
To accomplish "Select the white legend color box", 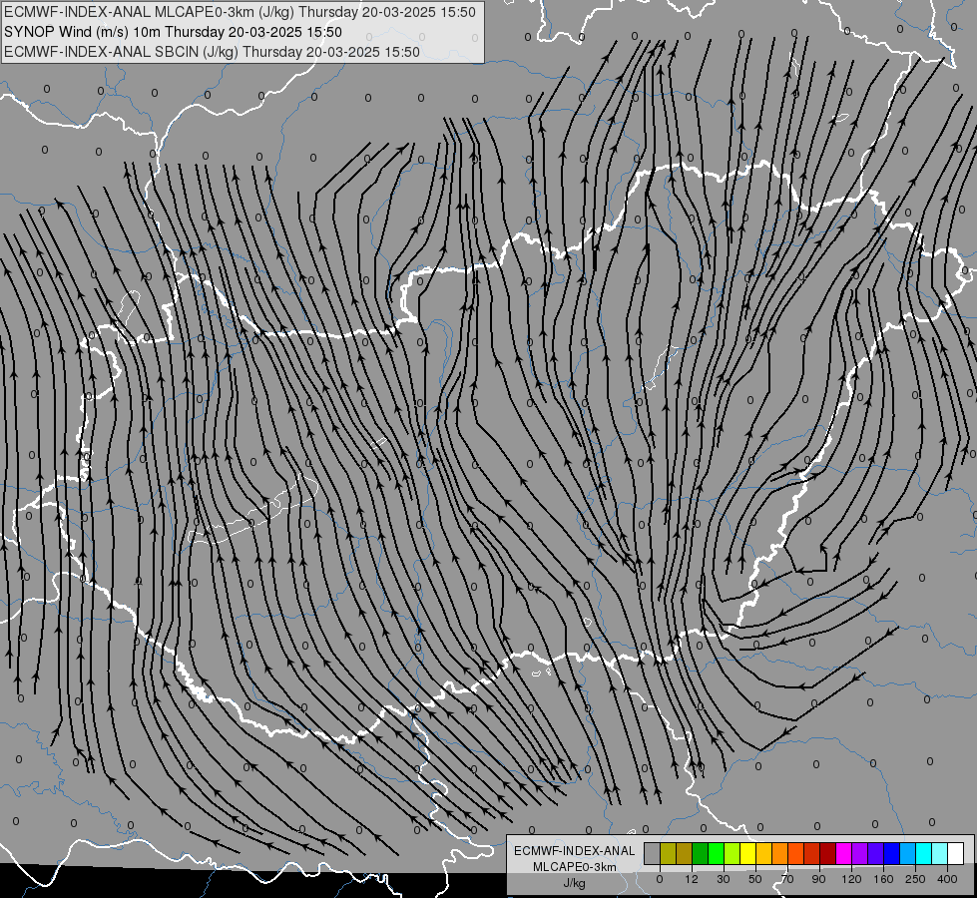I will (955, 853).
